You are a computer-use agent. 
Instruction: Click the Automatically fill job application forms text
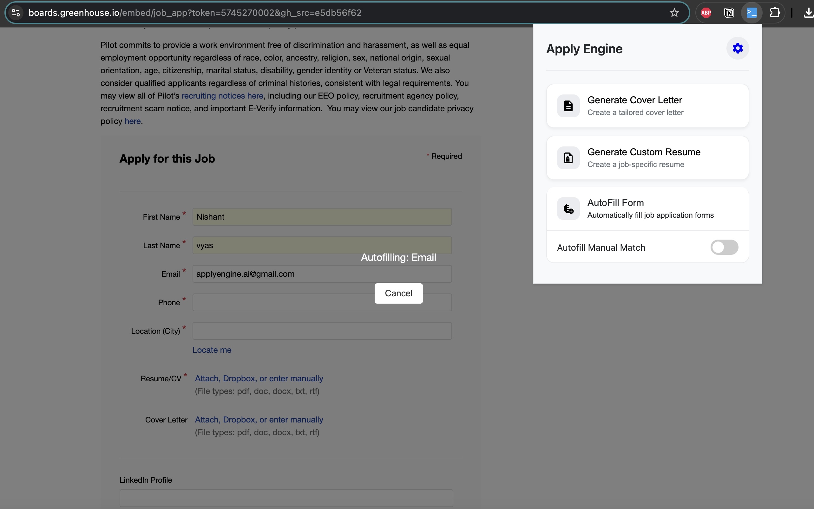[x=650, y=216]
